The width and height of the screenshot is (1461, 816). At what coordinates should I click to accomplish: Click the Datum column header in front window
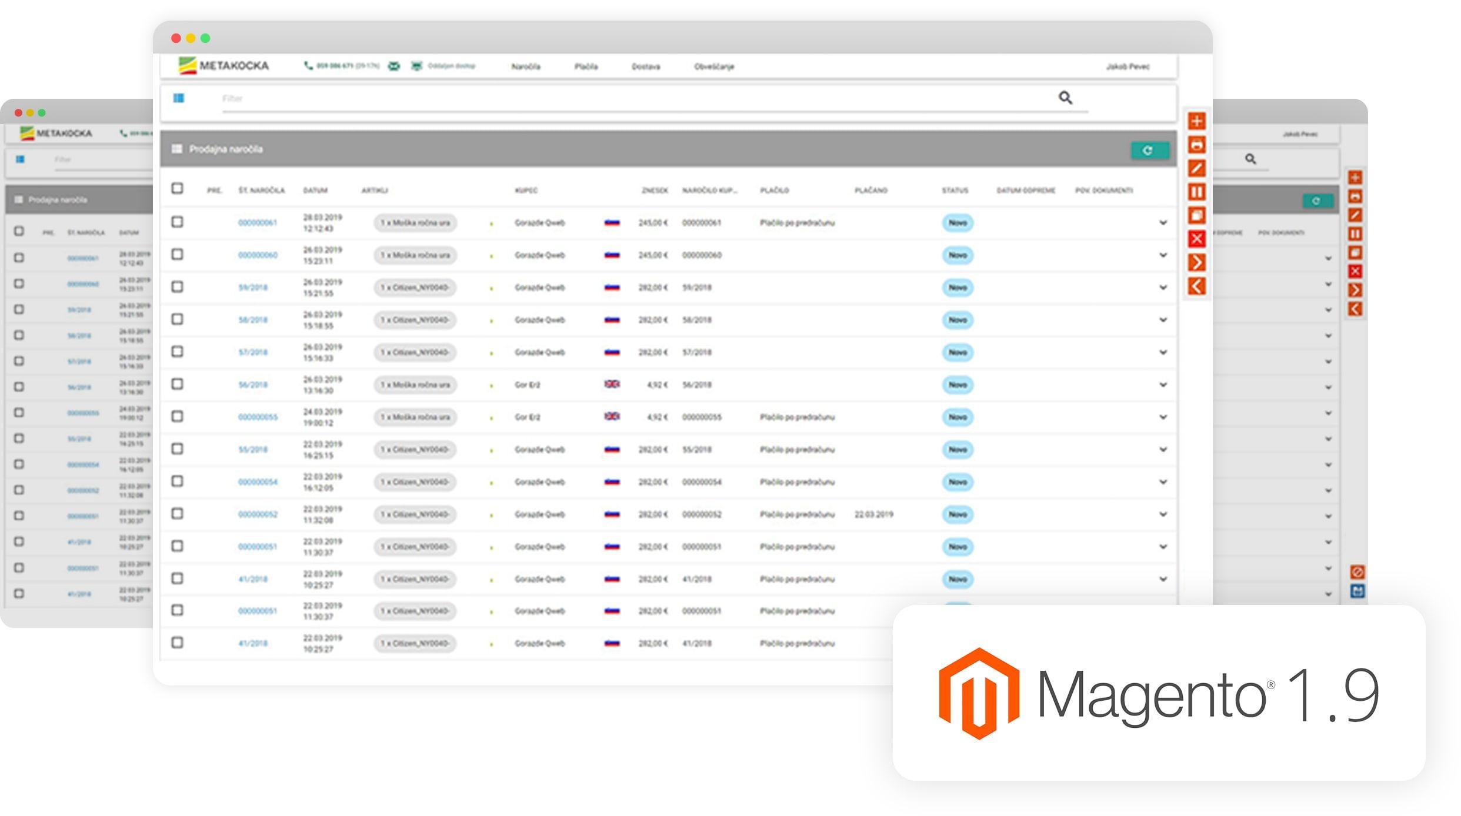[x=315, y=190]
